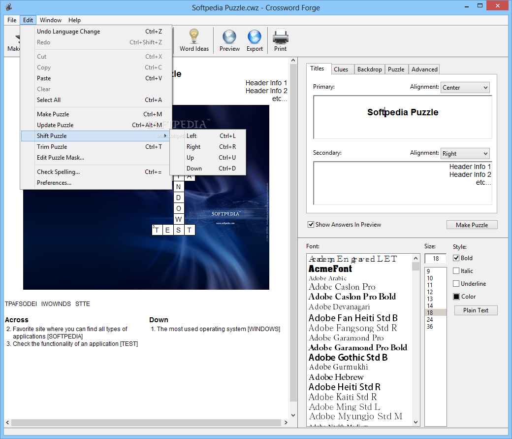This screenshot has width=512, height=439.
Task: Open the Preview globe icon
Action: click(229, 36)
